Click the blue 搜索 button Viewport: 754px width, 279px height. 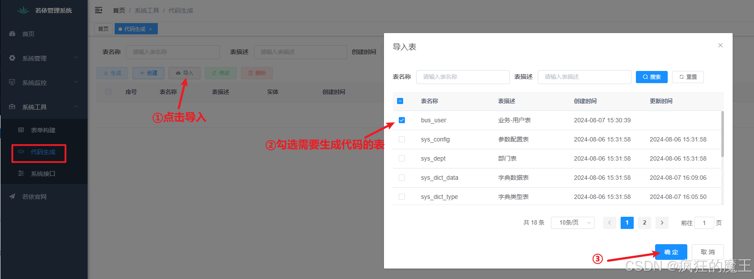click(x=652, y=77)
